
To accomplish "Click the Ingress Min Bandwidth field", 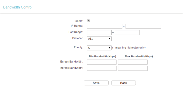I will [102, 68].
